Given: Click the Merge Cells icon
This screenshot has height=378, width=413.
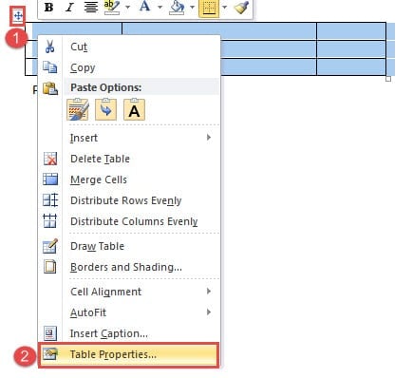Looking at the screenshot, I should click(x=50, y=180).
